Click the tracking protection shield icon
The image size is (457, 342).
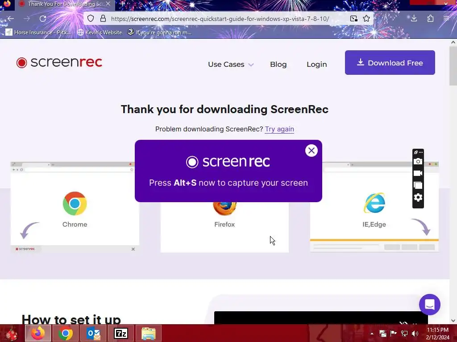coord(91,19)
